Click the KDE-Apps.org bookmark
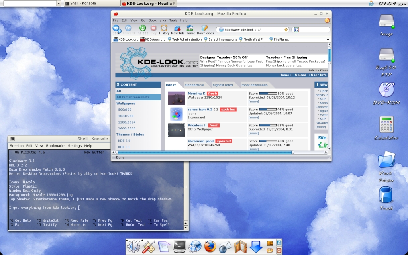The image size is (408, 255). pos(153,39)
